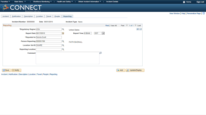Expand Favorites menu
Screen dimensions: 206x115
click(5, 2)
